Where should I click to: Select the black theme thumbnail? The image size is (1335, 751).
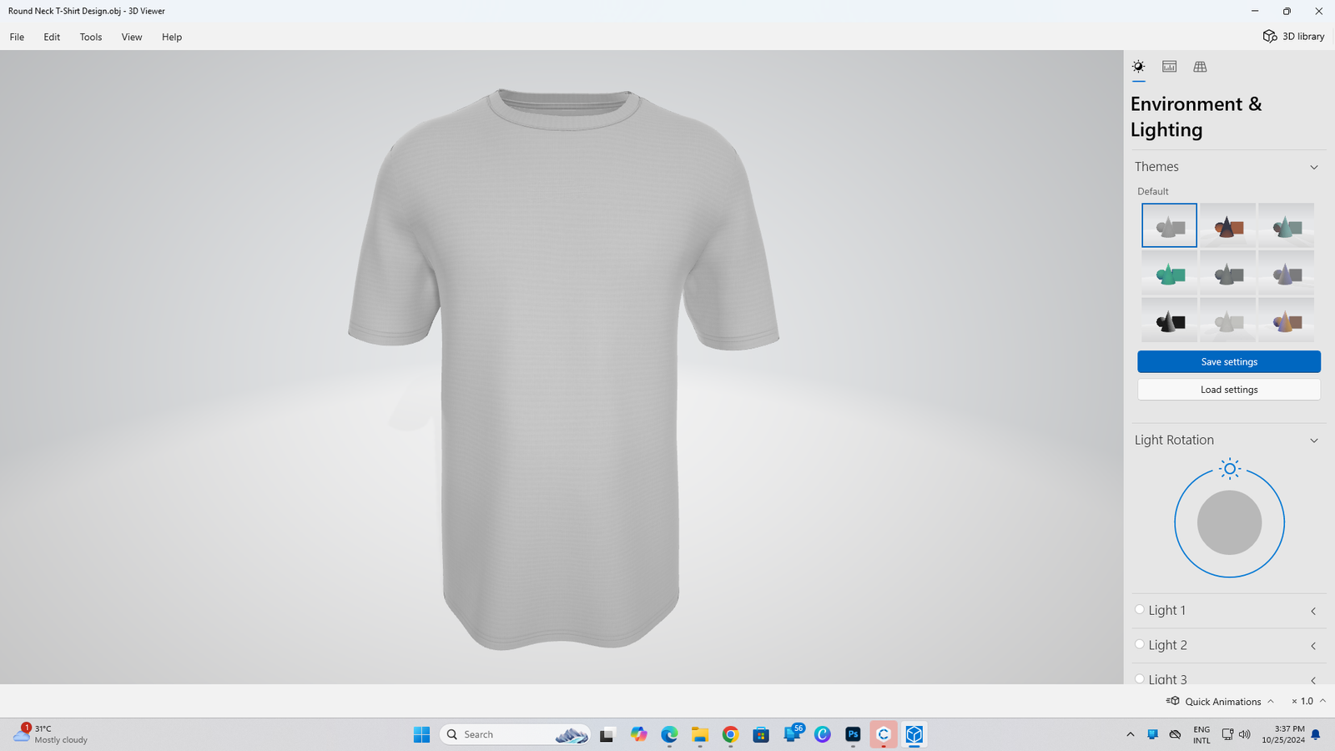[x=1169, y=320]
